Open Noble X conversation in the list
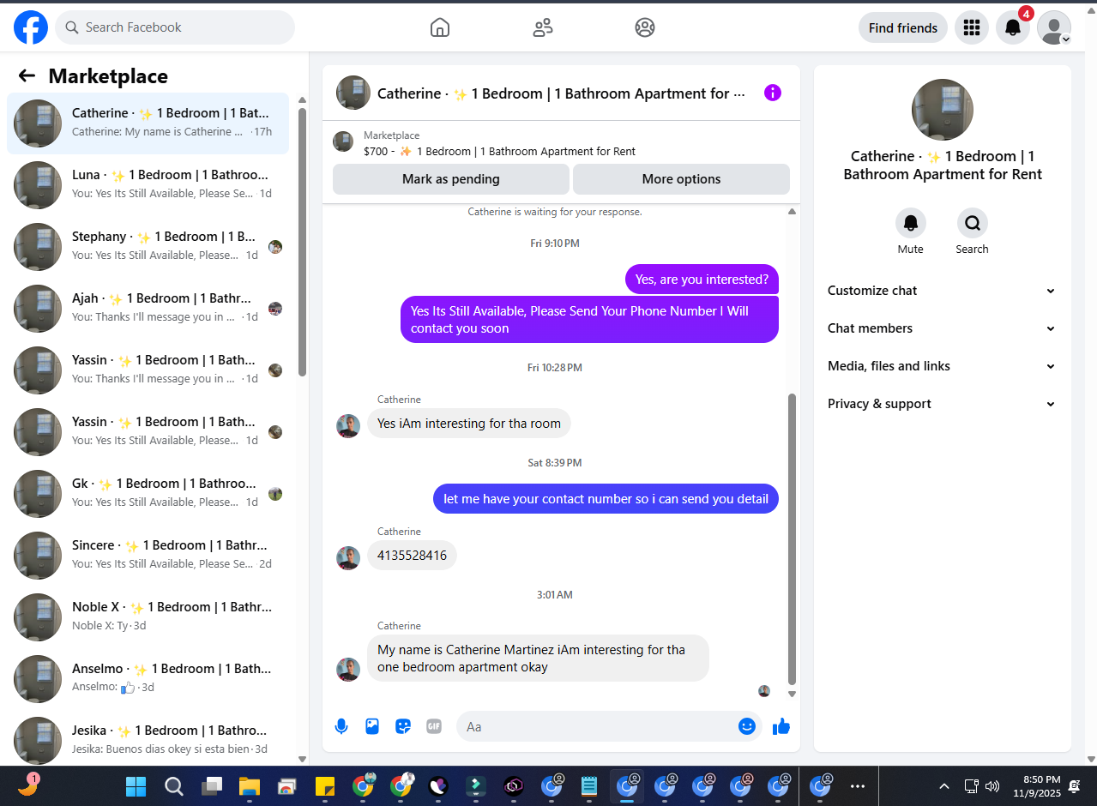Image resolution: width=1097 pixels, height=806 pixels. click(x=148, y=617)
